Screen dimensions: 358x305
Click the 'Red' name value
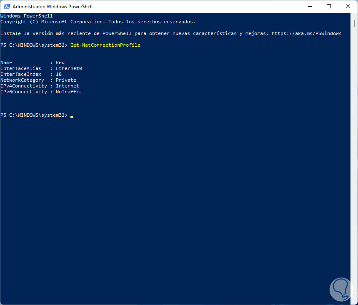60,62
